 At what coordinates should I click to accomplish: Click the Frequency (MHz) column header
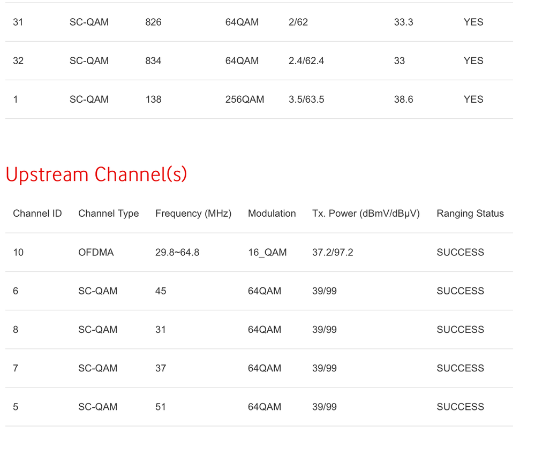[x=193, y=214]
